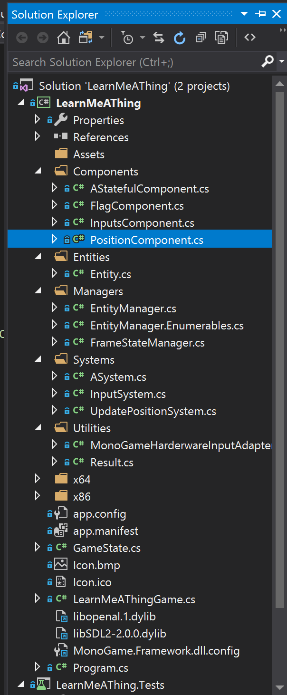Image resolution: width=287 pixels, height=695 pixels.
Task: Click the search magnifier icon
Action: (x=268, y=62)
